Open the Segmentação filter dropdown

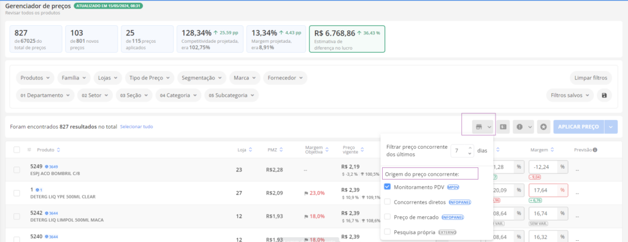pos(202,78)
